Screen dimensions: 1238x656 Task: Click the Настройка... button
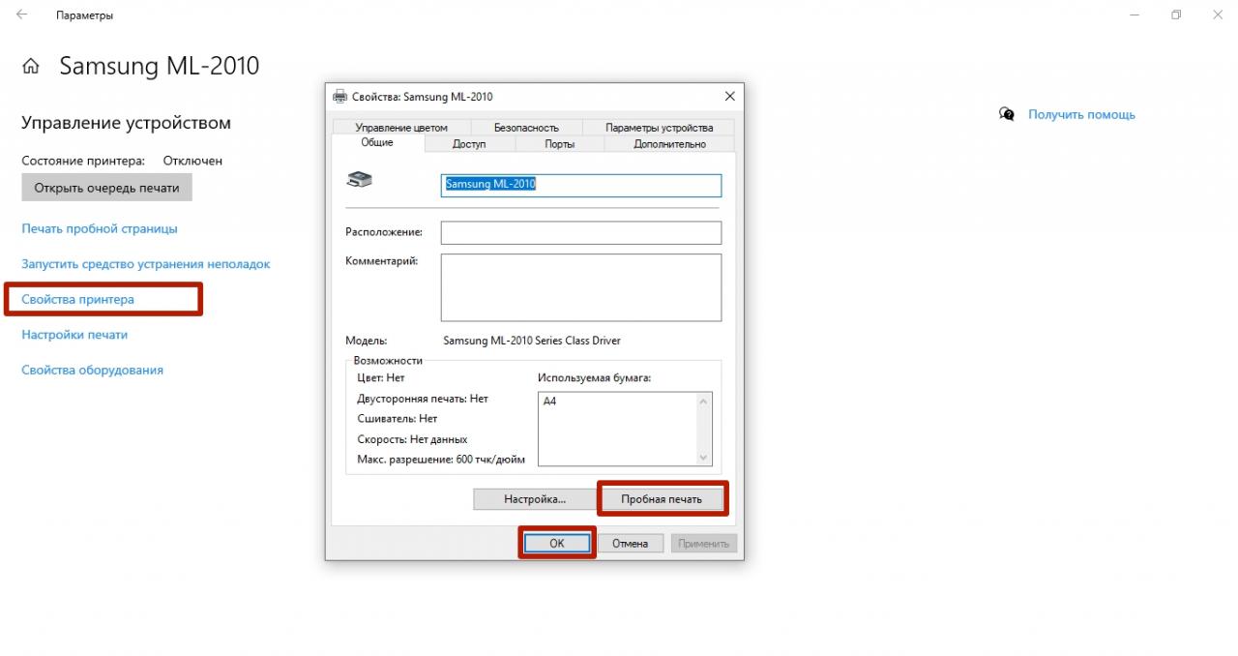coord(534,499)
